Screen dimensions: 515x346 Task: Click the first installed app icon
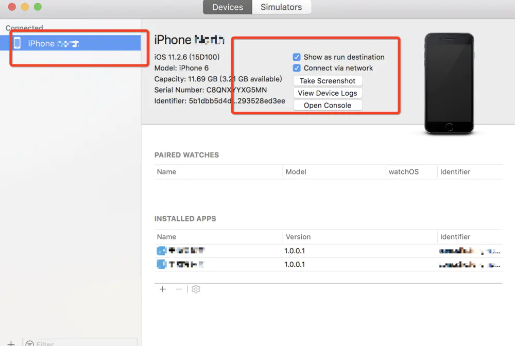coord(161,251)
